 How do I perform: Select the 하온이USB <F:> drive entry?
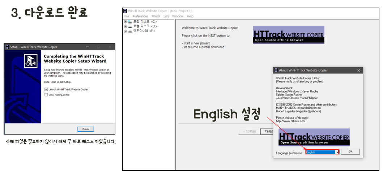(x=144, y=31)
